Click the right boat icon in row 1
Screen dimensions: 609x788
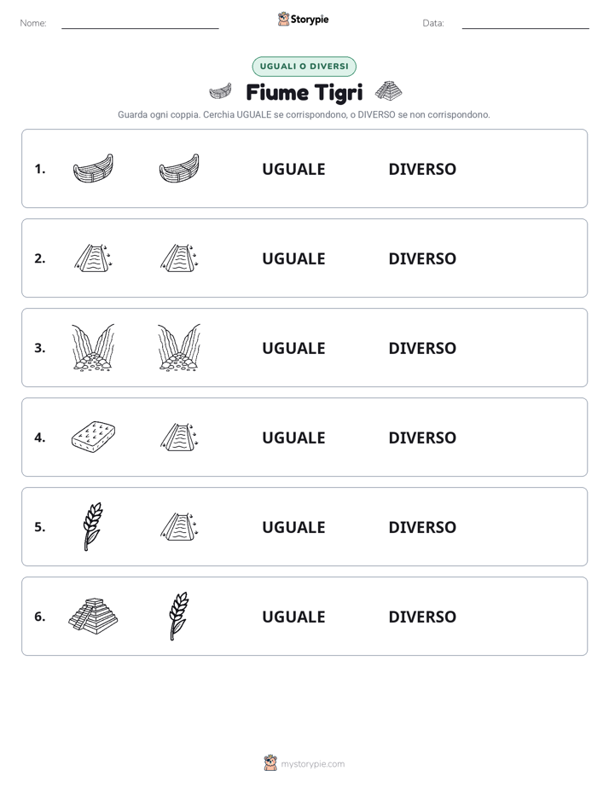(x=179, y=168)
